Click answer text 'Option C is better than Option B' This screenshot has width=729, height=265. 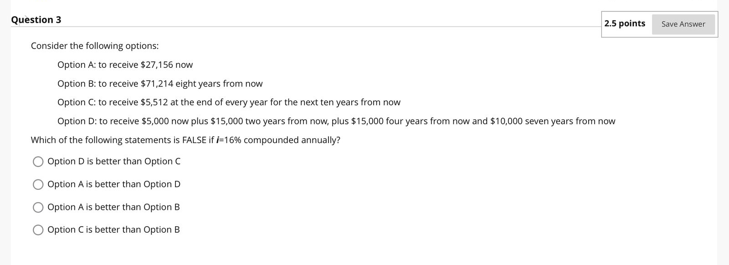click(x=113, y=229)
